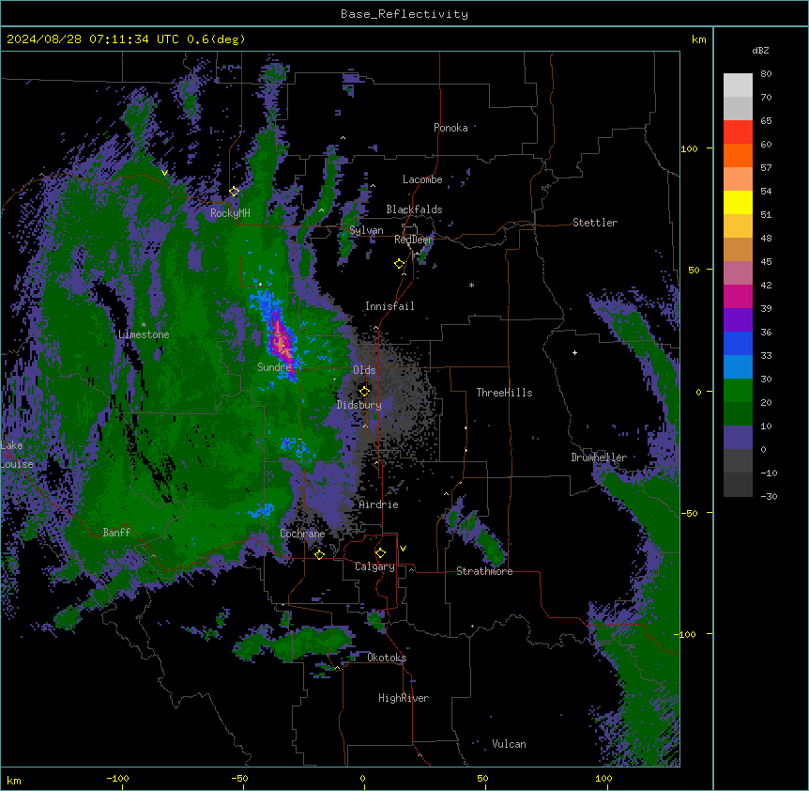
Task: Click the yellow diamond marker above Calgary
Action: click(380, 553)
